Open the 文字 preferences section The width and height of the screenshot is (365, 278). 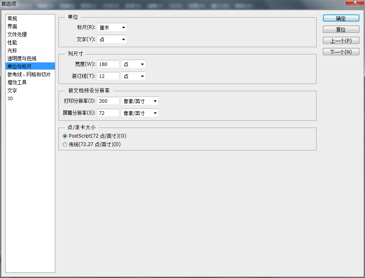(12, 90)
